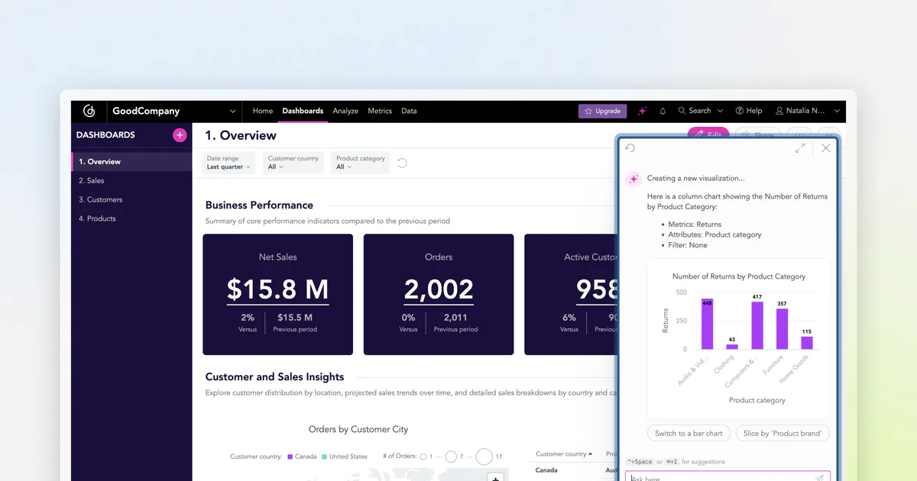Click the Net Sales $15.8 M value
The width and height of the screenshot is (917, 481).
point(278,289)
